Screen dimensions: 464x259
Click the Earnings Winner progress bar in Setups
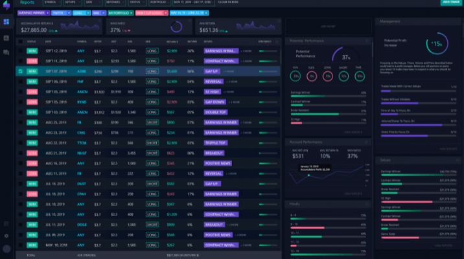click(419, 175)
